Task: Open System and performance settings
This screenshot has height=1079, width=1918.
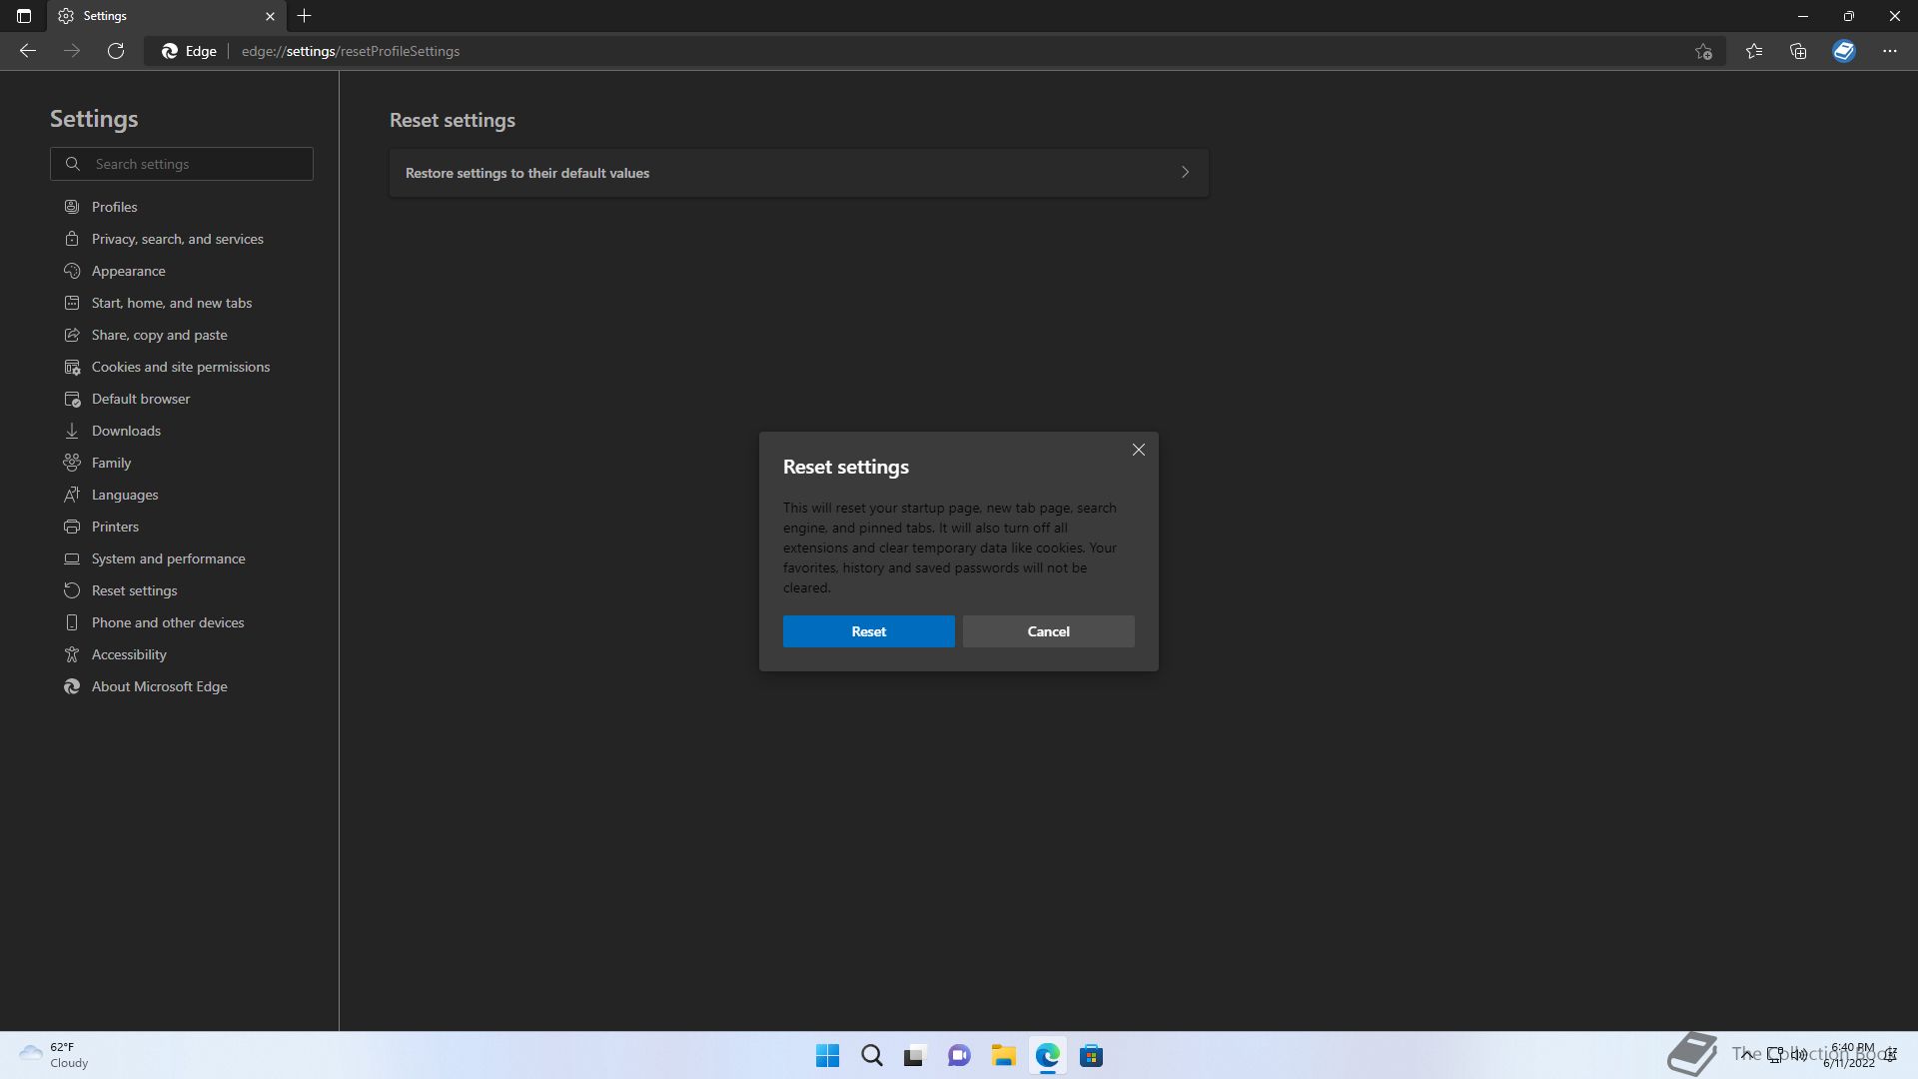Action: [168, 558]
